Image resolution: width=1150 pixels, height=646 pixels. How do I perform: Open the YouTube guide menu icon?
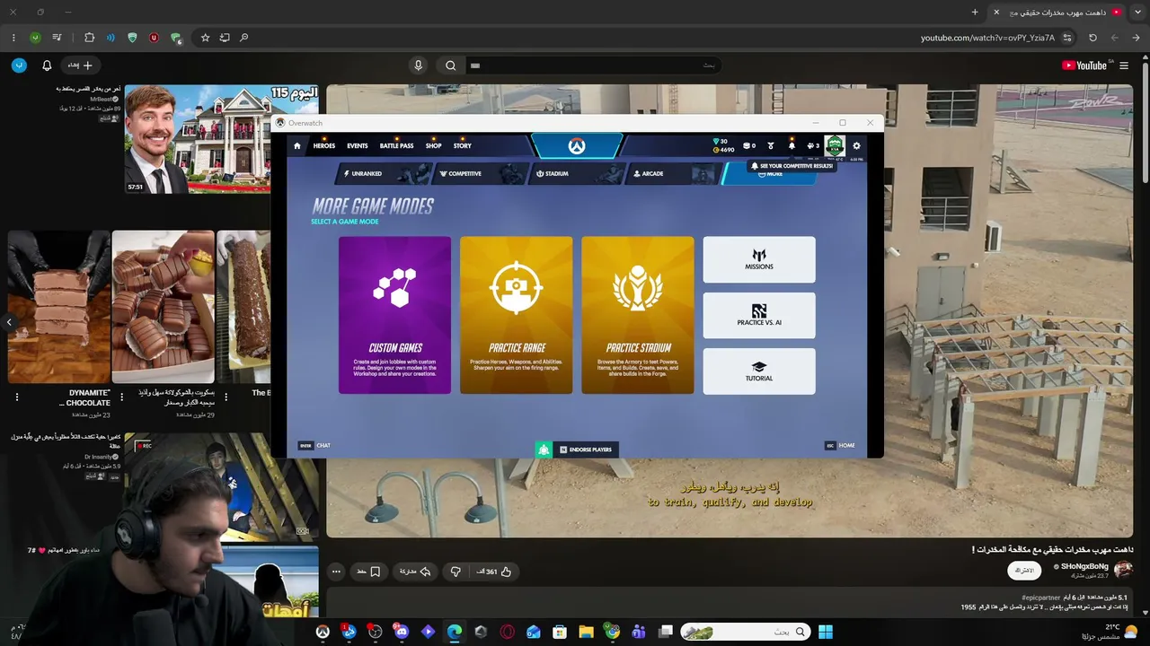(1124, 65)
